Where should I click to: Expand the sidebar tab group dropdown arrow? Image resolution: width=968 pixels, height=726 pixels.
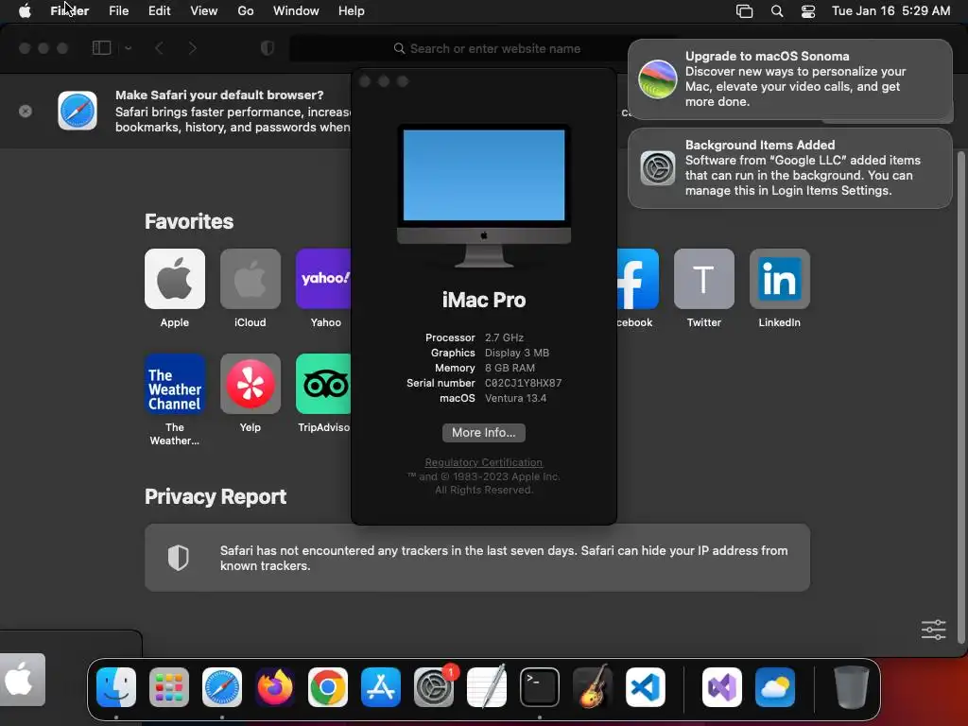click(x=128, y=48)
